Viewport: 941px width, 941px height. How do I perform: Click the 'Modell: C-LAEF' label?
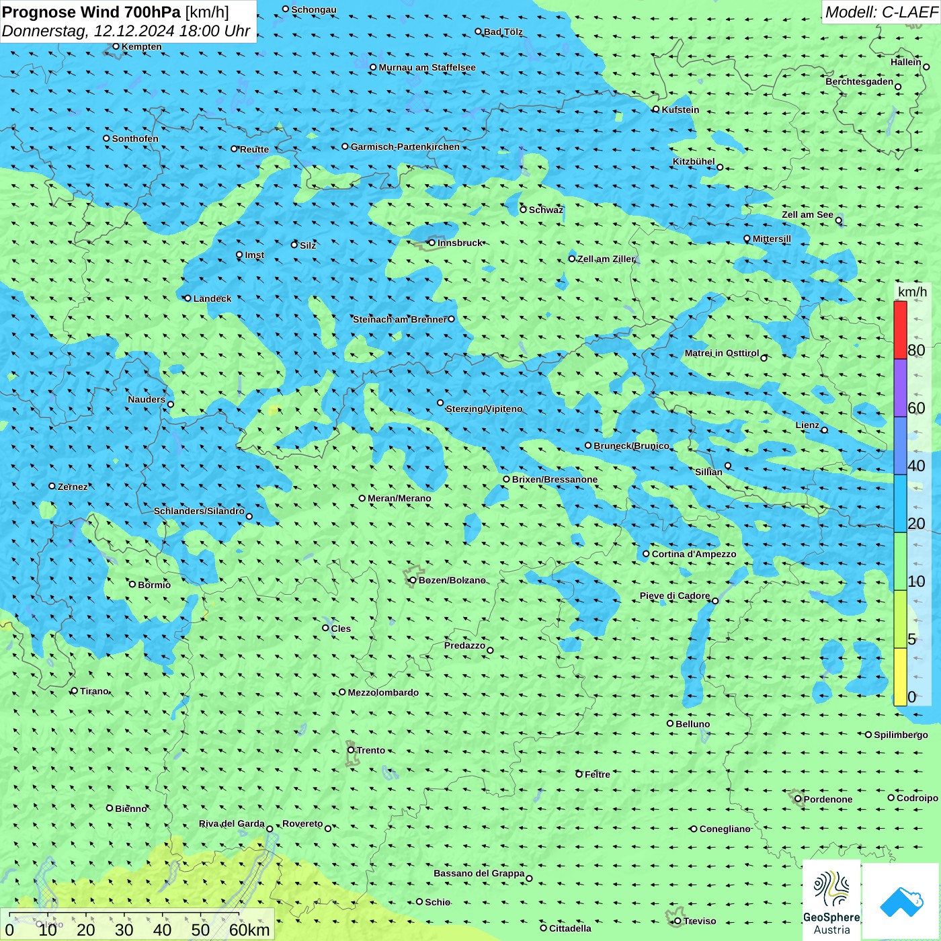coord(881,12)
